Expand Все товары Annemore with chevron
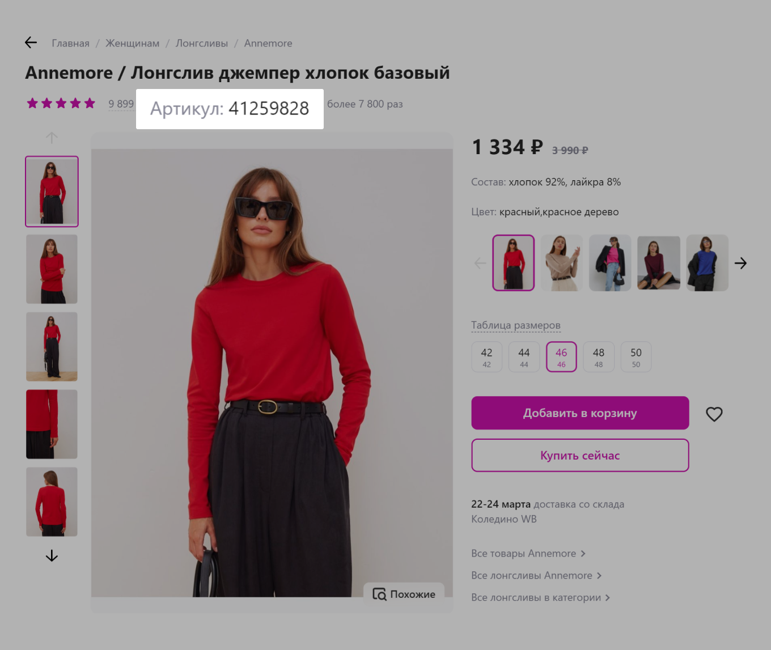 tap(583, 554)
